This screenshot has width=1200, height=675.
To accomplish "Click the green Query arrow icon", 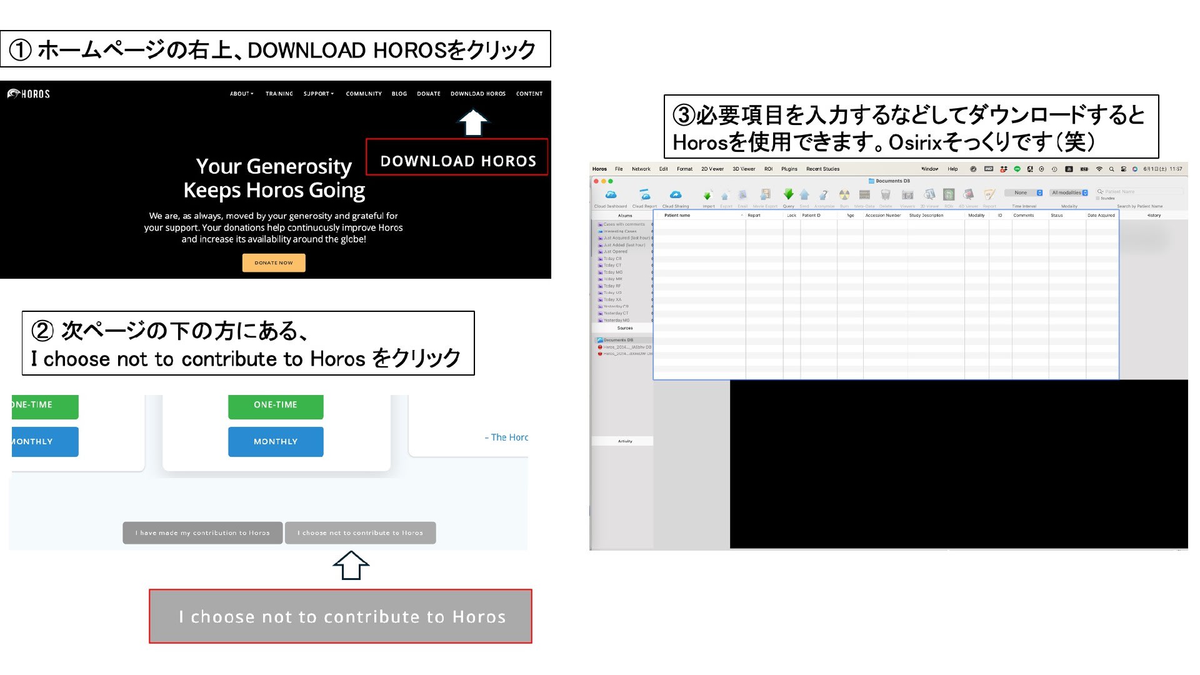I will 788,194.
